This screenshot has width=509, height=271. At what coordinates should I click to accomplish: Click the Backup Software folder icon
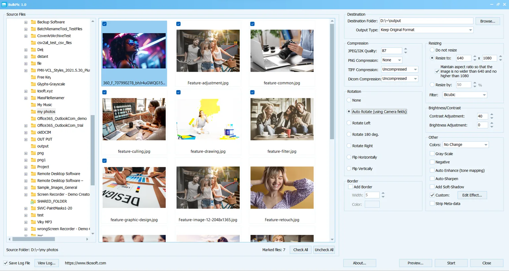coord(33,22)
